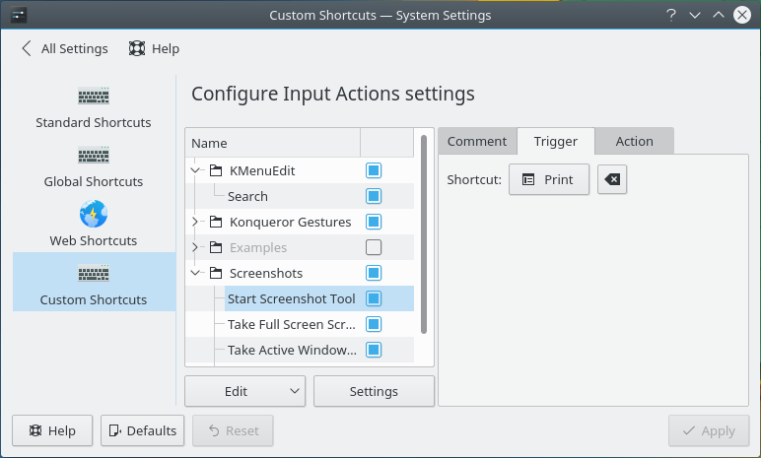Open Web Shortcuts globe icon
The width and height of the screenshot is (761, 458).
point(94,214)
